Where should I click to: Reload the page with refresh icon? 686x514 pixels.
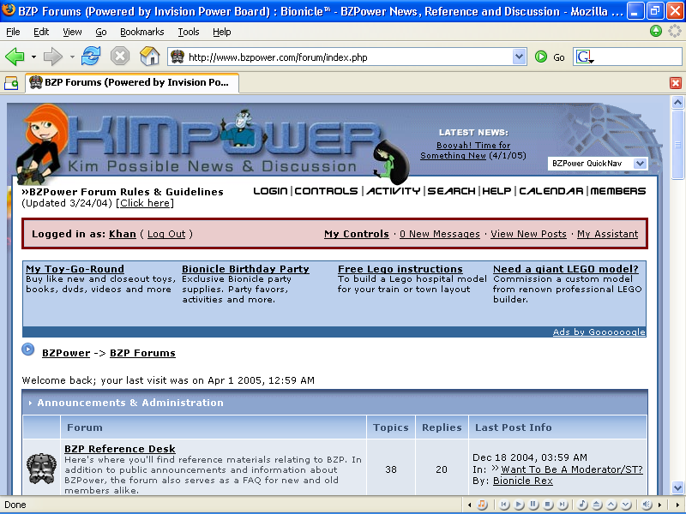91,57
